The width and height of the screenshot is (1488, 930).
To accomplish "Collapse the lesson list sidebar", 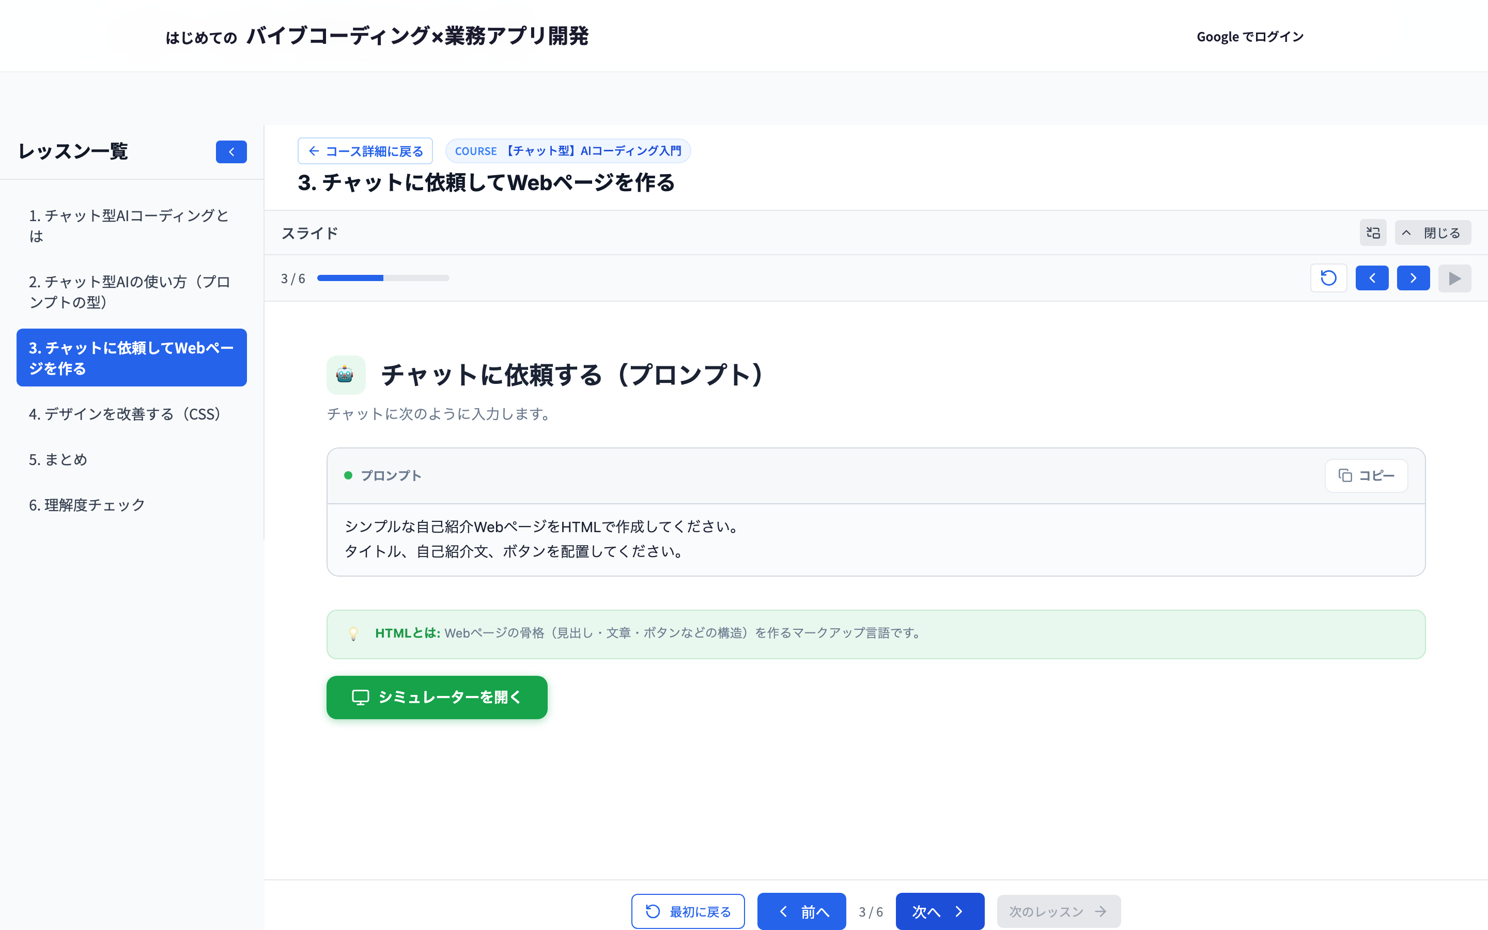I will point(231,152).
